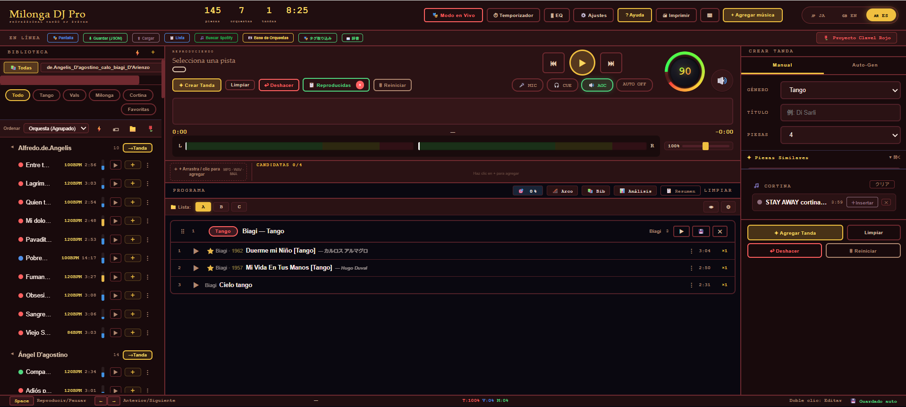Click the Tango genre badge on Biagi tanda
This screenshot has width=906, height=407.
223,231
